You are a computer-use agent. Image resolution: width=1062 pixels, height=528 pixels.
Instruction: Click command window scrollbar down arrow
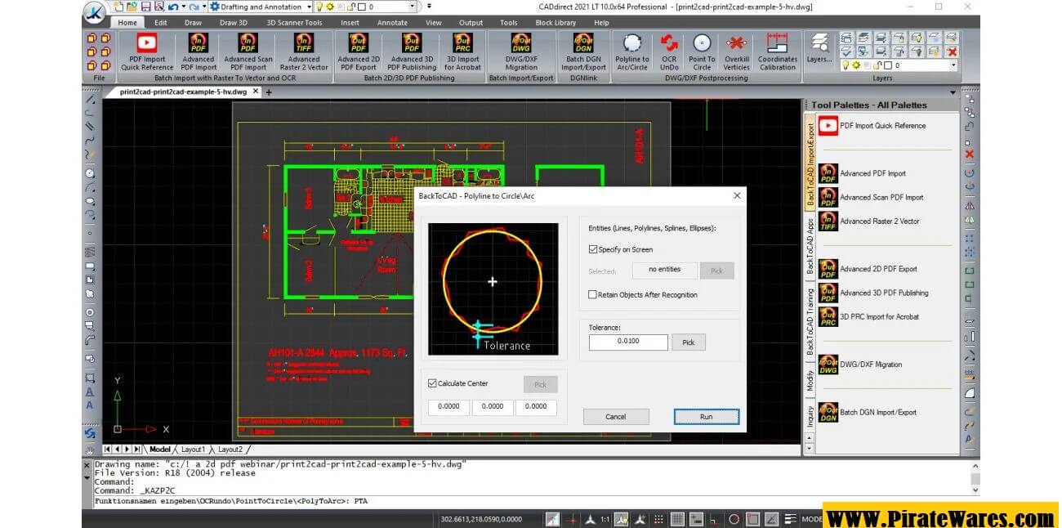975,490
